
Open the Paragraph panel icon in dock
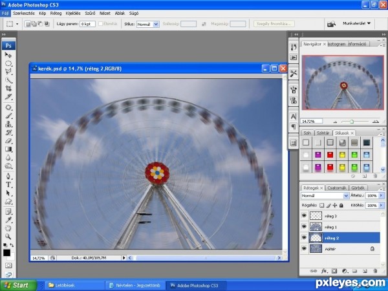pyautogui.click(x=294, y=127)
